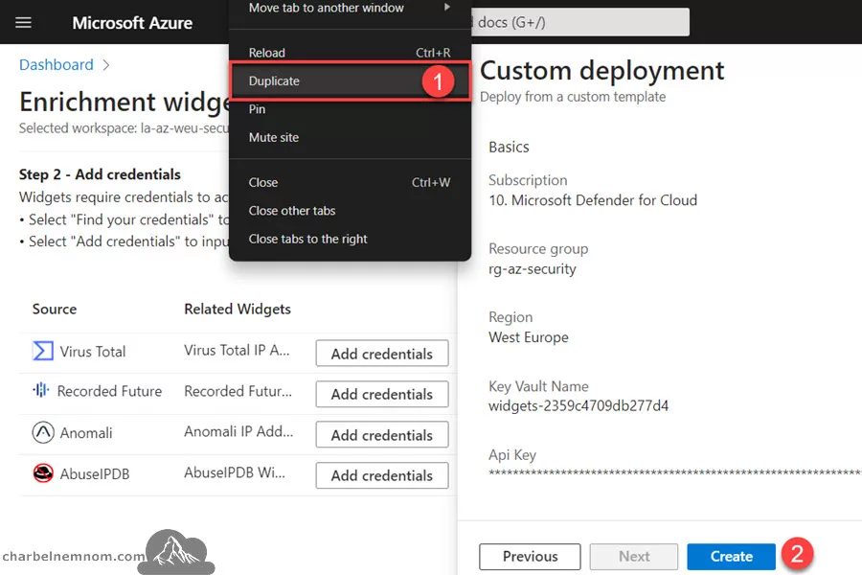Select Reload from the context menu
The width and height of the screenshot is (862, 575).
point(350,53)
